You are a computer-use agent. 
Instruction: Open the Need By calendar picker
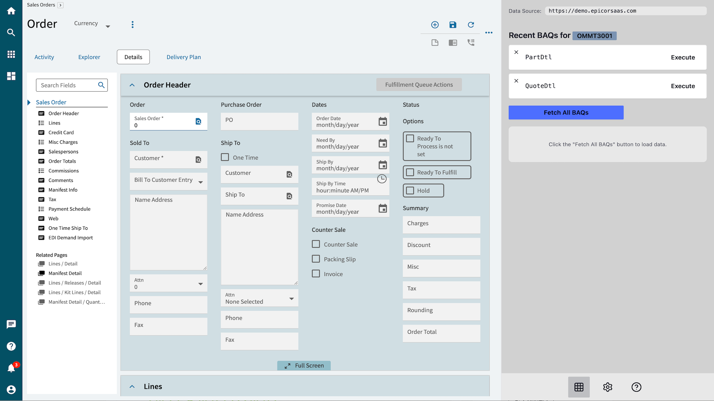tap(383, 143)
